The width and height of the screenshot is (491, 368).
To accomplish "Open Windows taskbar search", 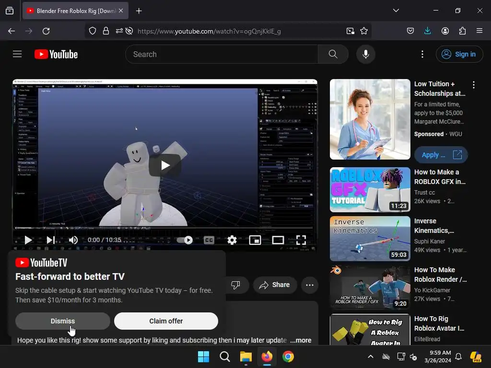I will coord(224,356).
